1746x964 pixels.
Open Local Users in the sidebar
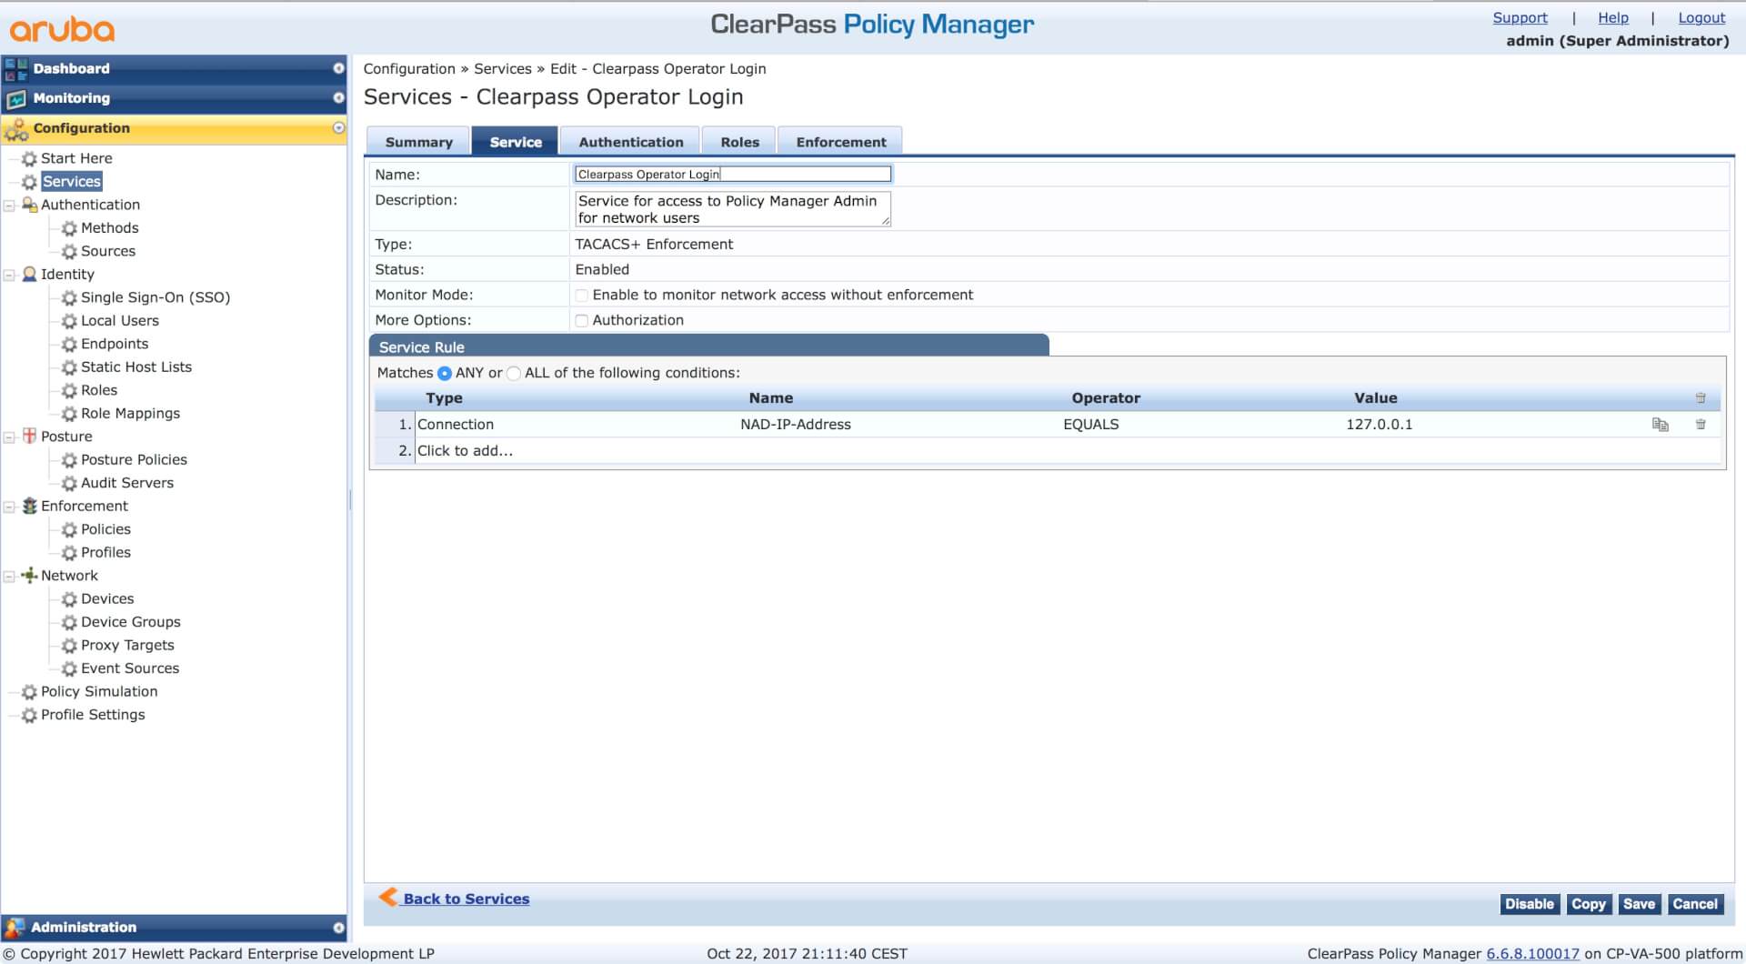pos(119,321)
